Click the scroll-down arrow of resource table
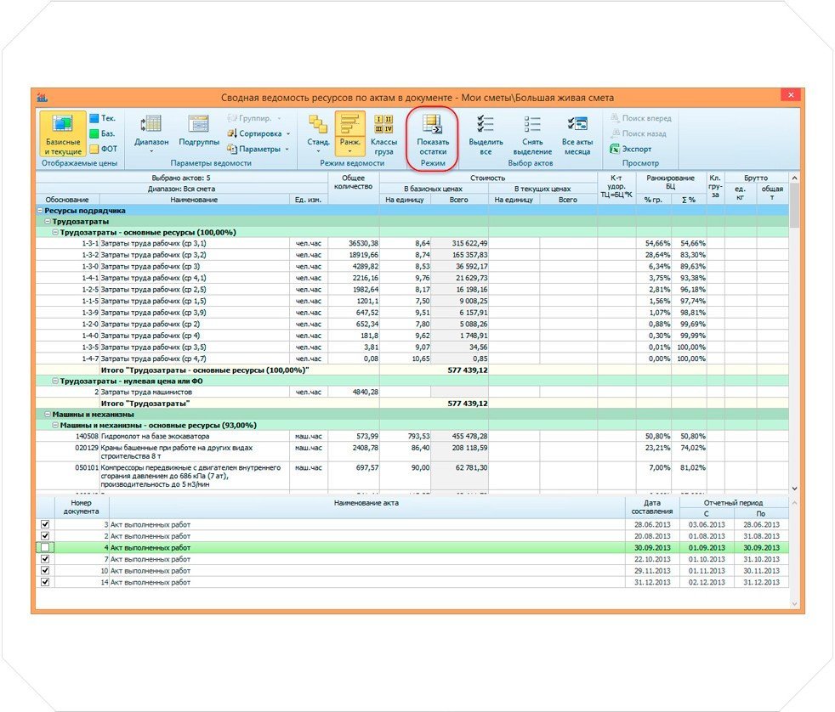The height and width of the screenshot is (712, 835). [x=794, y=489]
